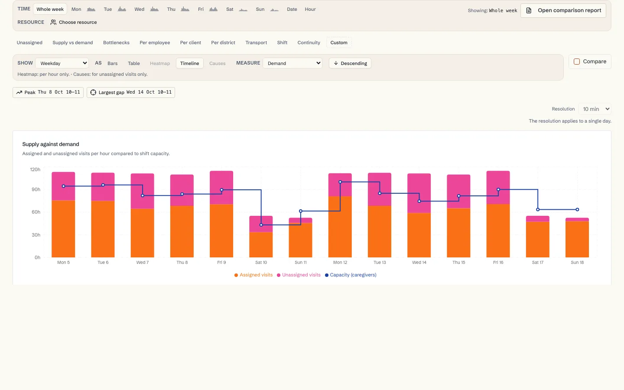Click the document icon in Open comparison report

click(x=529, y=10)
